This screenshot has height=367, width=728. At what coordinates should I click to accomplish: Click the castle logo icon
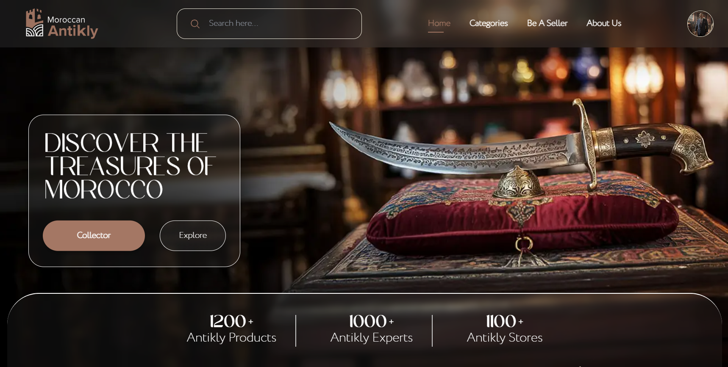[35, 22]
